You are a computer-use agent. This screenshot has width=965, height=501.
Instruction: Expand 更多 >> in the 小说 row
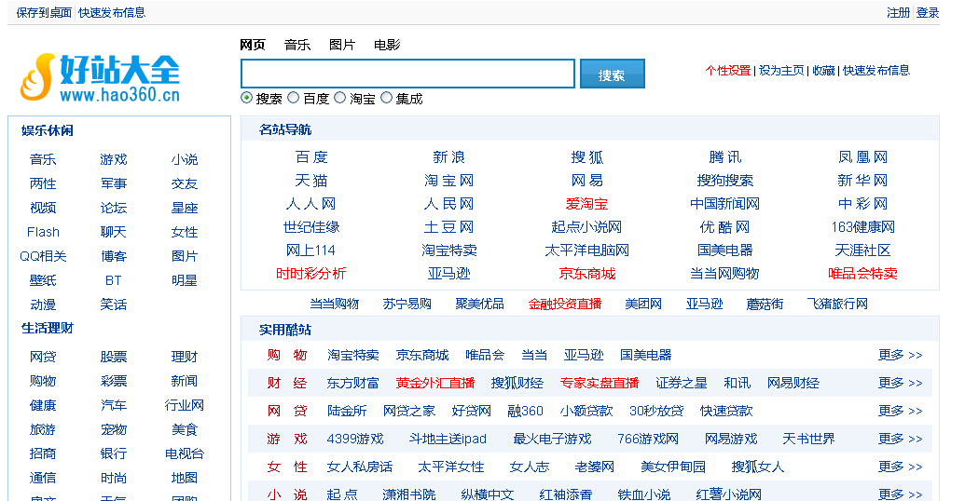point(901,494)
